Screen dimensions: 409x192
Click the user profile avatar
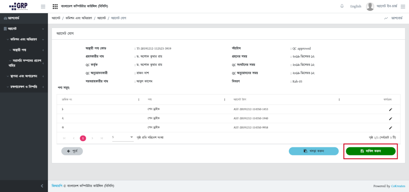click(x=370, y=6)
